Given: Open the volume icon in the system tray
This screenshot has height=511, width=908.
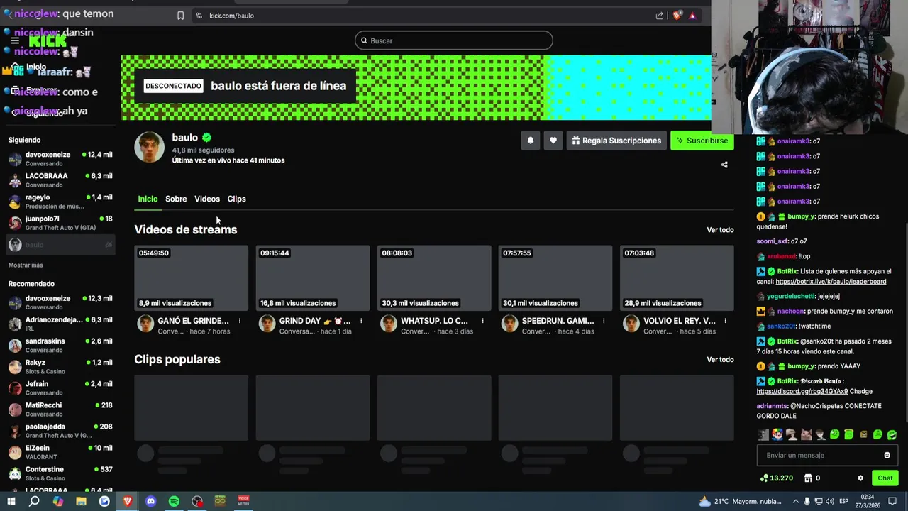Looking at the screenshot, I should coord(829,501).
